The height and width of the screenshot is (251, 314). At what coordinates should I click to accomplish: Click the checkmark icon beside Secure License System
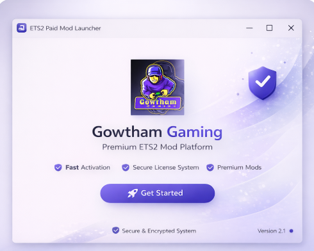click(126, 168)
